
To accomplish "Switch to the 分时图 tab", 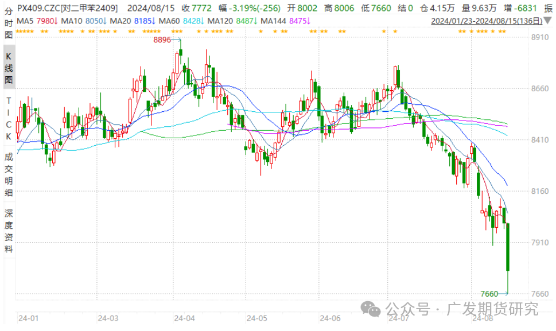I will pyautogui.click(x=9, y=23).
